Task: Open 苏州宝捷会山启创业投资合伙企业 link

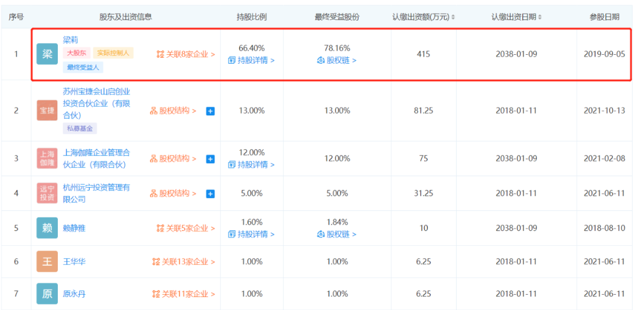Action: point(96,104)
